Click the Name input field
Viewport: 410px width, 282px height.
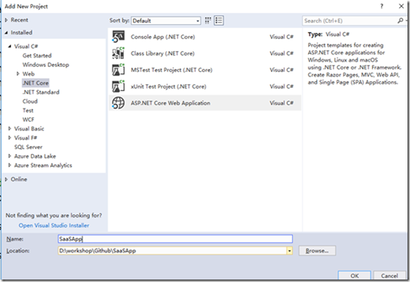(175, 239)
